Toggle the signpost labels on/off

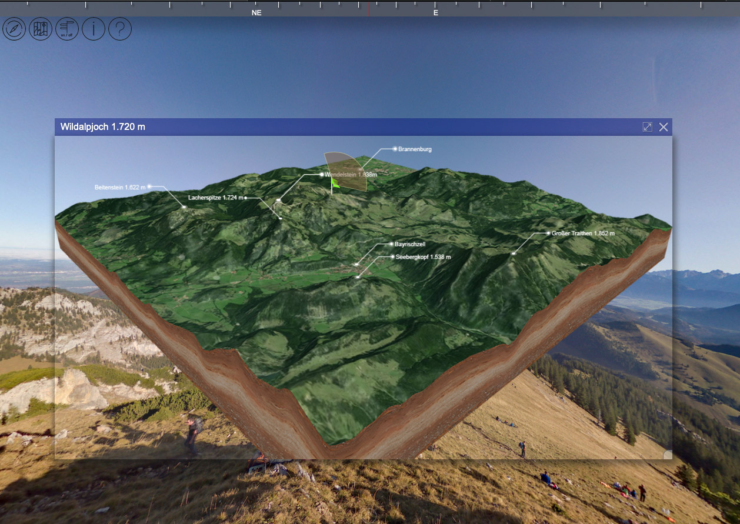tap(67, 29)
